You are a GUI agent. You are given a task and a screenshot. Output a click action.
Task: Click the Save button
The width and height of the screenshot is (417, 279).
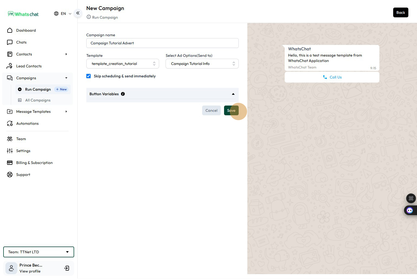point(231,110)
